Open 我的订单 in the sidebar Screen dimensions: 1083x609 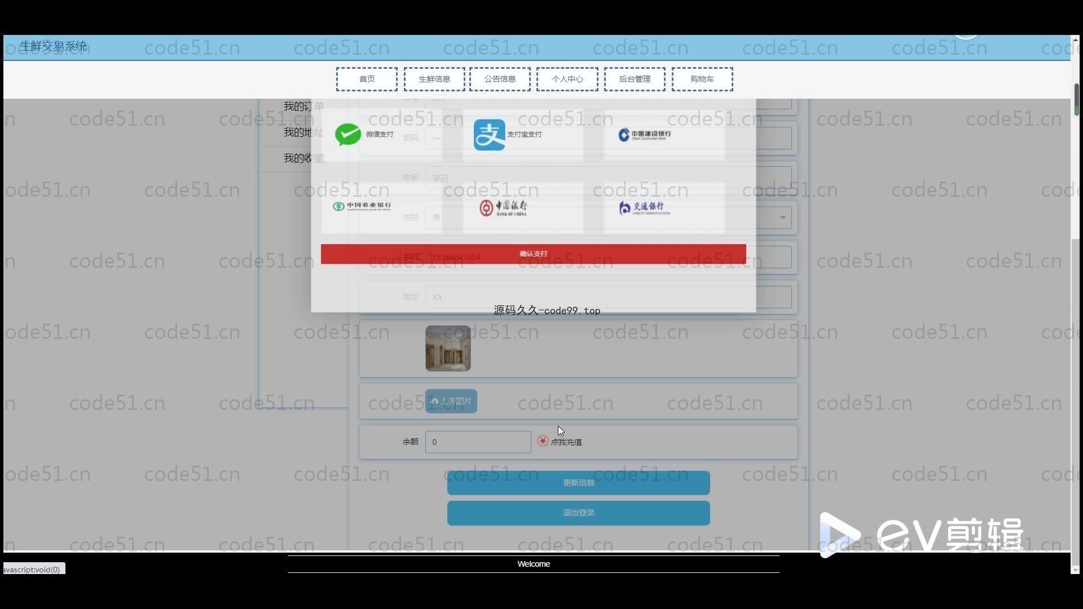[x=304, y=106]
